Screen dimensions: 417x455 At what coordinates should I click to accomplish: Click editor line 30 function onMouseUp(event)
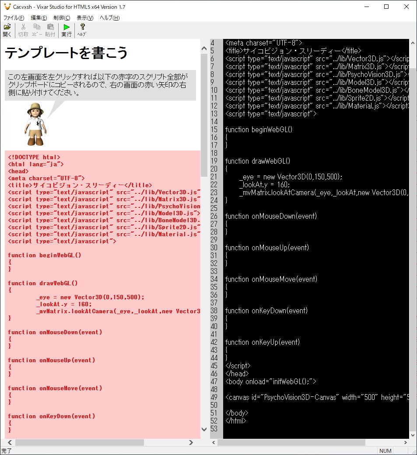pos(267,248)
